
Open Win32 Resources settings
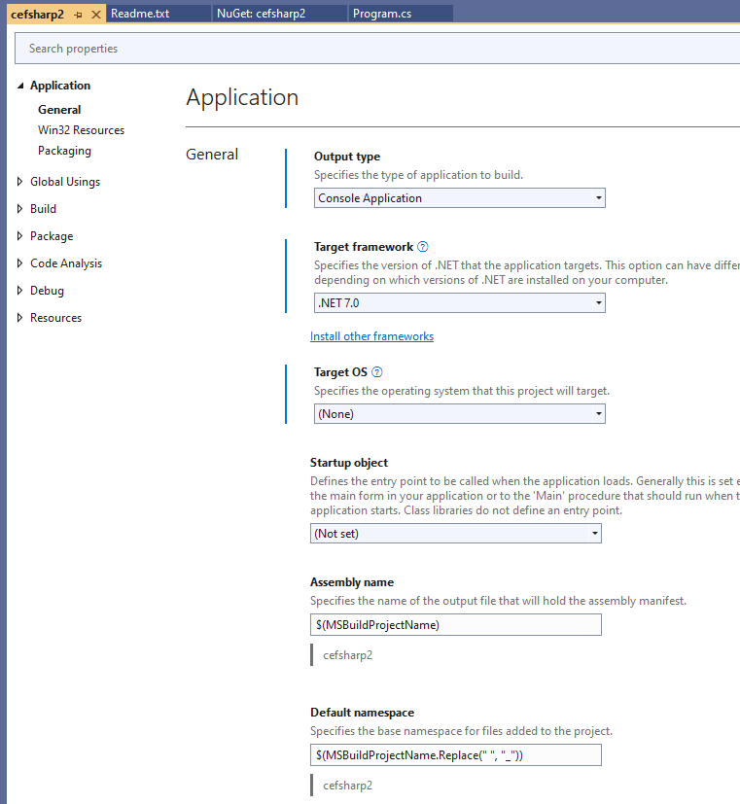[x=81, y=130]
